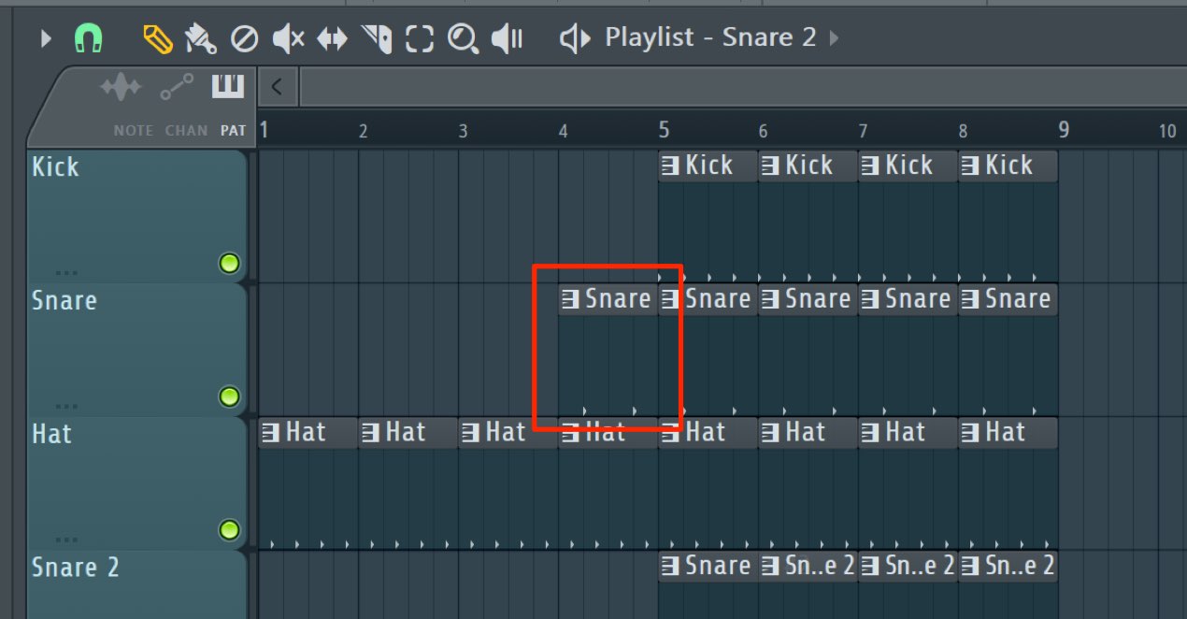The height and width of the screenshot is (619, 1187).
Task: Click the speaker icon before Playlist title
Action: point(575,38)
